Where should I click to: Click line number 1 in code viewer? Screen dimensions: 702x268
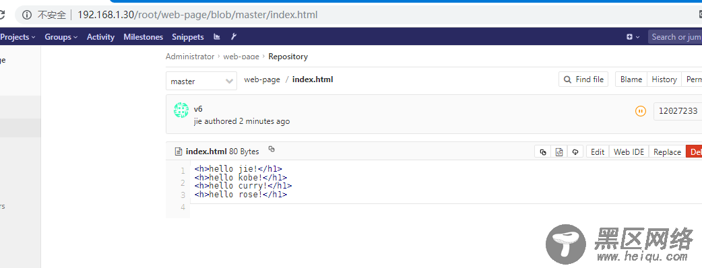[x=183, y=171]
